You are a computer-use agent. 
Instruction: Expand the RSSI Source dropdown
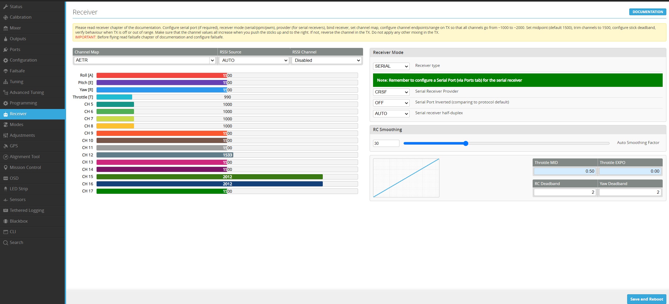pos(254,60)
